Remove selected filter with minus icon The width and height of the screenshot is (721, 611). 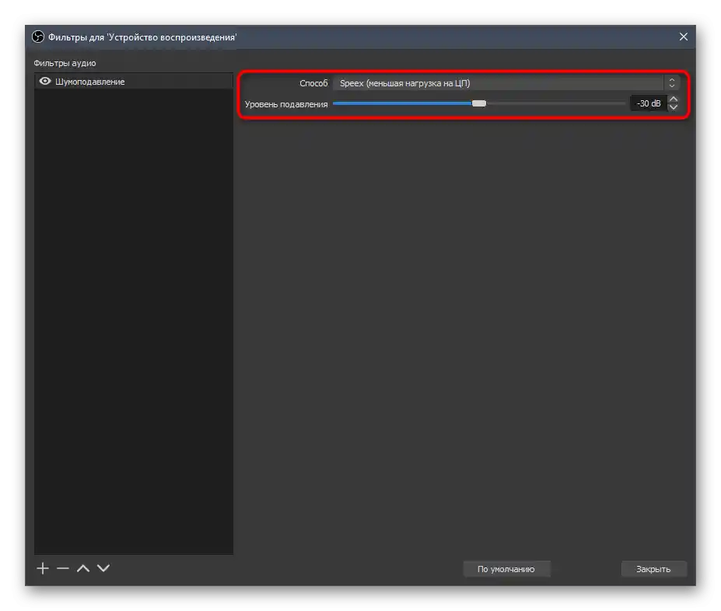(x=62, y=568)
